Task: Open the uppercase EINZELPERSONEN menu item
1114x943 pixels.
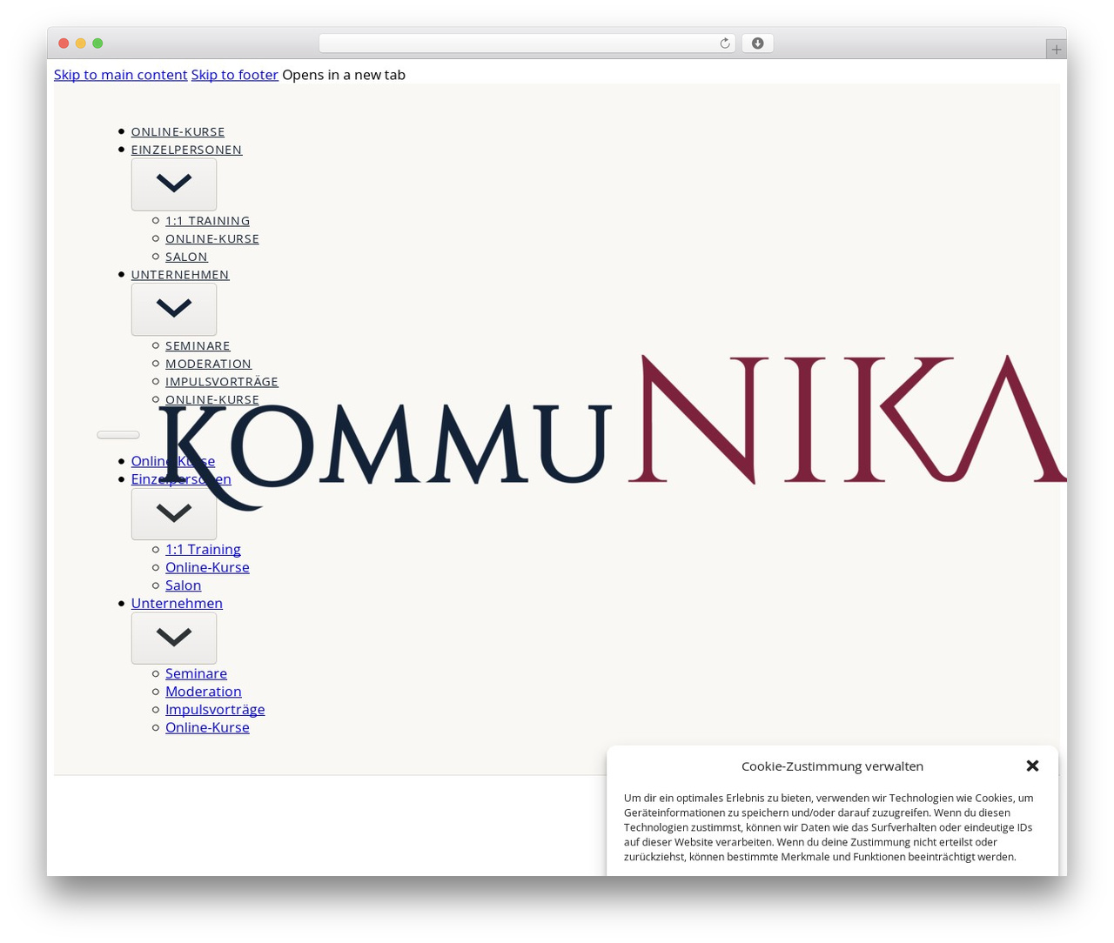Action: 186,150
